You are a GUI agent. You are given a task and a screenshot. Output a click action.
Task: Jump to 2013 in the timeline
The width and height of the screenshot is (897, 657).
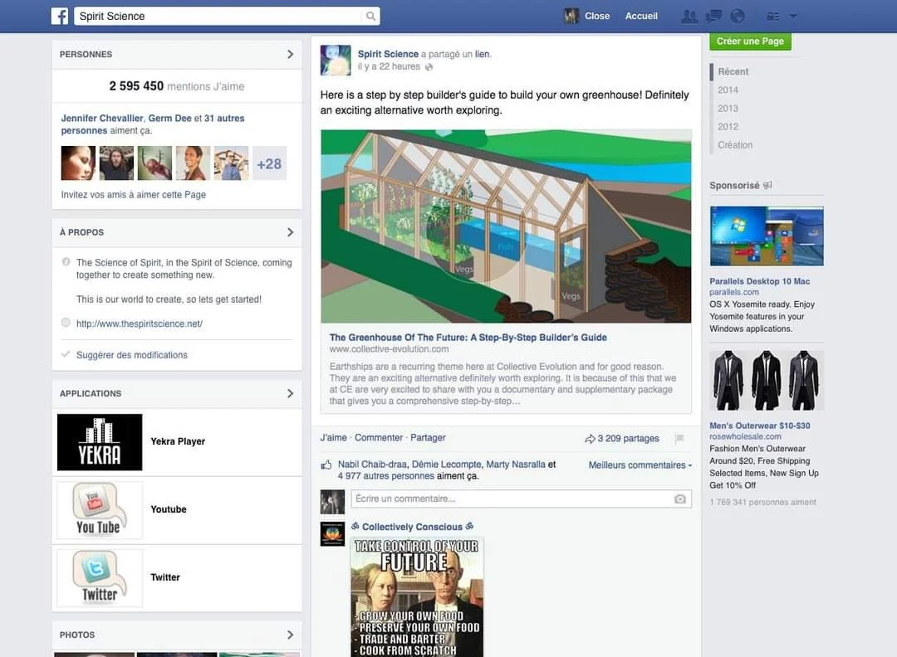(728, 108)
